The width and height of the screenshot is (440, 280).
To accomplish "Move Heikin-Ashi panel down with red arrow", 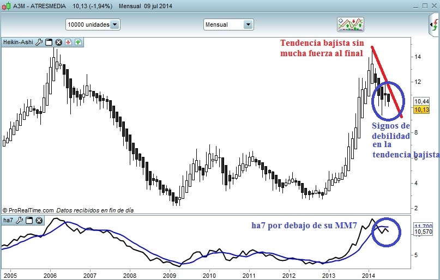I will coord(68,42).
